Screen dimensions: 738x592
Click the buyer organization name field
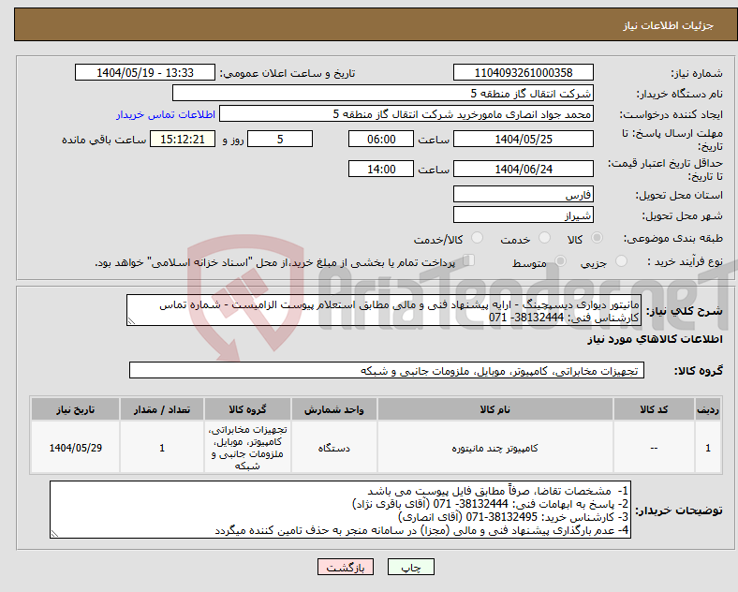point(383,93)
